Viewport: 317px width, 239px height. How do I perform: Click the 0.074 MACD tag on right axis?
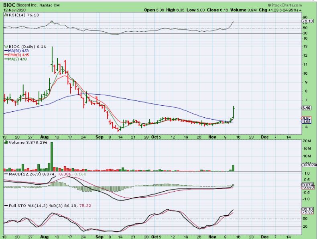point(307,185)
